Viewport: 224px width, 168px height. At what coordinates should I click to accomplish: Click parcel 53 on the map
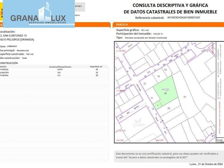[x=165, y=70]
